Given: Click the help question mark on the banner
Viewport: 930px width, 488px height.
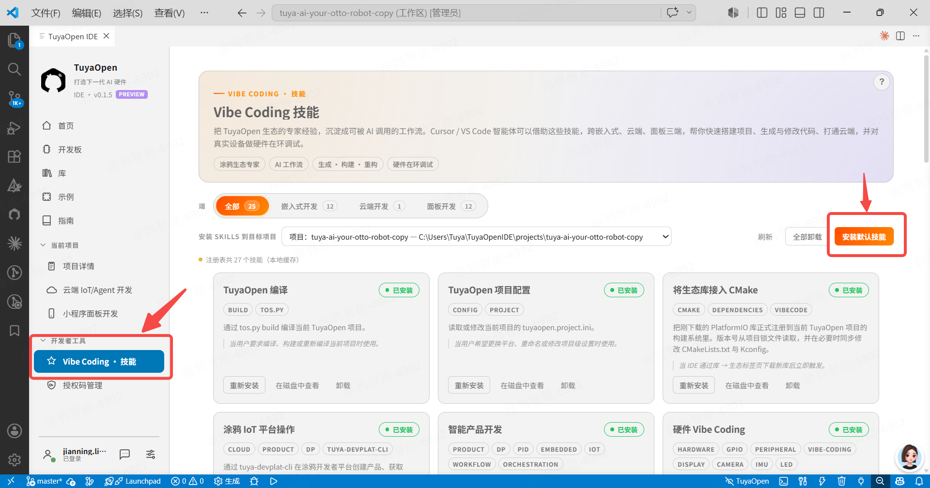Looking at the screenshot, I should point(882,82).
